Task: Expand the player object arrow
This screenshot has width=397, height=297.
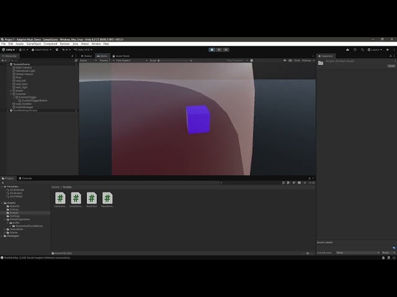Action: pyautogui.click(x=11, y=91)
